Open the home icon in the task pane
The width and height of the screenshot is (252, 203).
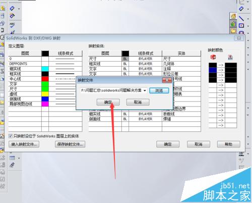[x=233, y=16]
